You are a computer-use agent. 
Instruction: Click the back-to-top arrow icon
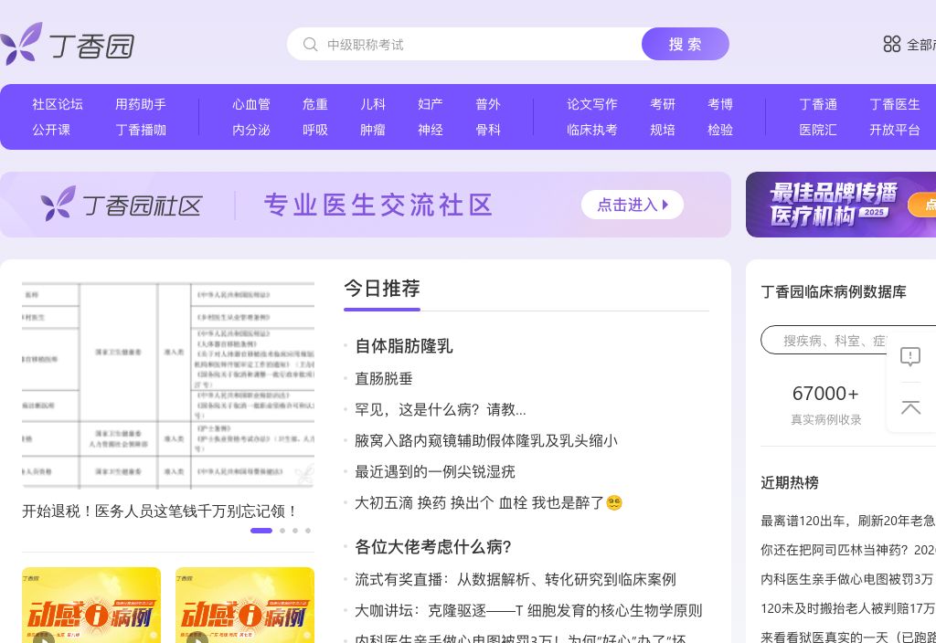pos(910,408)
